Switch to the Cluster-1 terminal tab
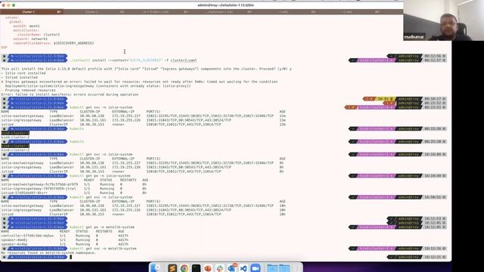This screenshot has height=272, width=484. click(32, 12)
